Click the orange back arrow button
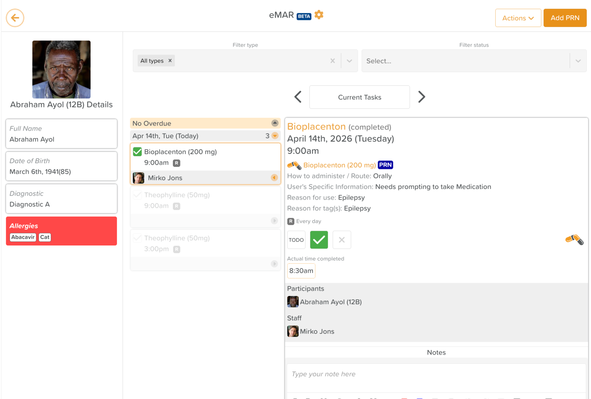 [x=15, y=18]
